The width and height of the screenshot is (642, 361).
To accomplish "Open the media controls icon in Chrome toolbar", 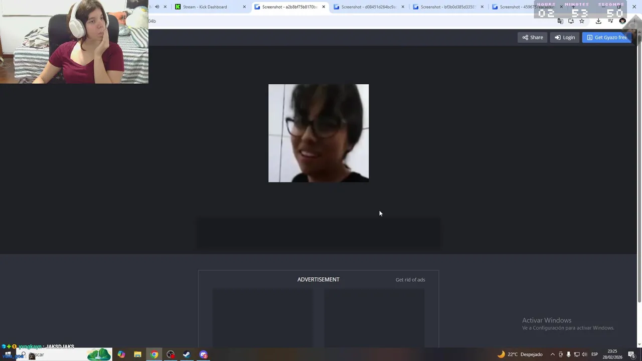I will pyautogui.click(x=610, y=21).
